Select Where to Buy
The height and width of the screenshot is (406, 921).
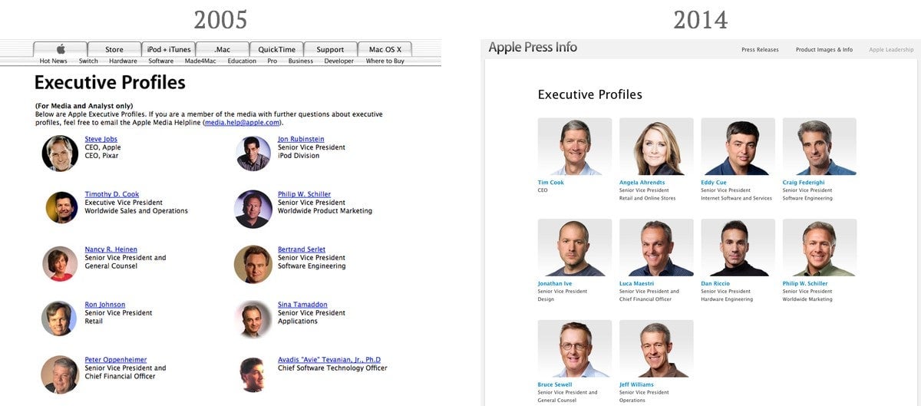(385, 61)
